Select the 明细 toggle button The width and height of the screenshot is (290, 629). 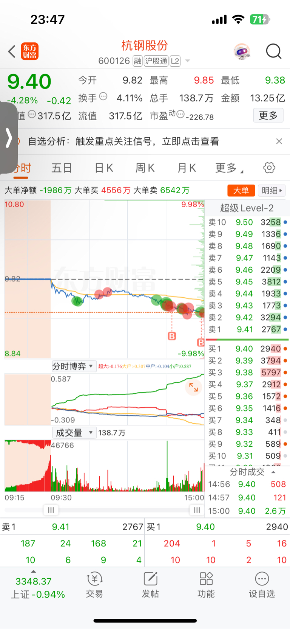coord(272,190)
